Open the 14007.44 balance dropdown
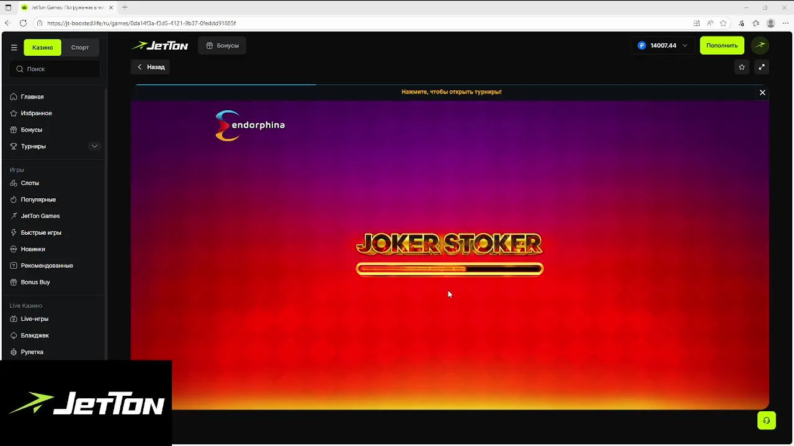Image resolution: width=794 pixels, height=446 pixels. [x=662, y=46]
